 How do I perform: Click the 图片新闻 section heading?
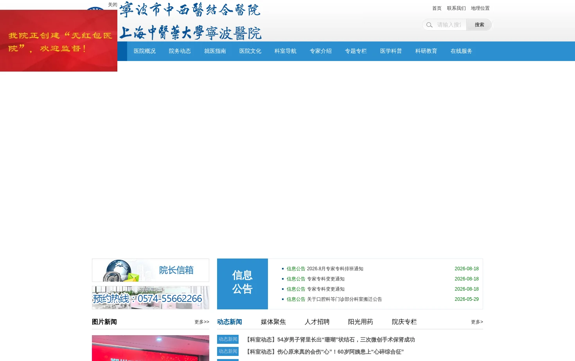(104, 322)
